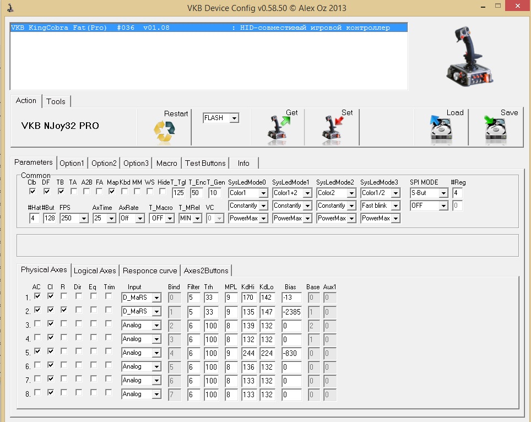The image size is (531, 422).
Task: Open the AxRate Off dropdown
Action: [x=140, y=219]
